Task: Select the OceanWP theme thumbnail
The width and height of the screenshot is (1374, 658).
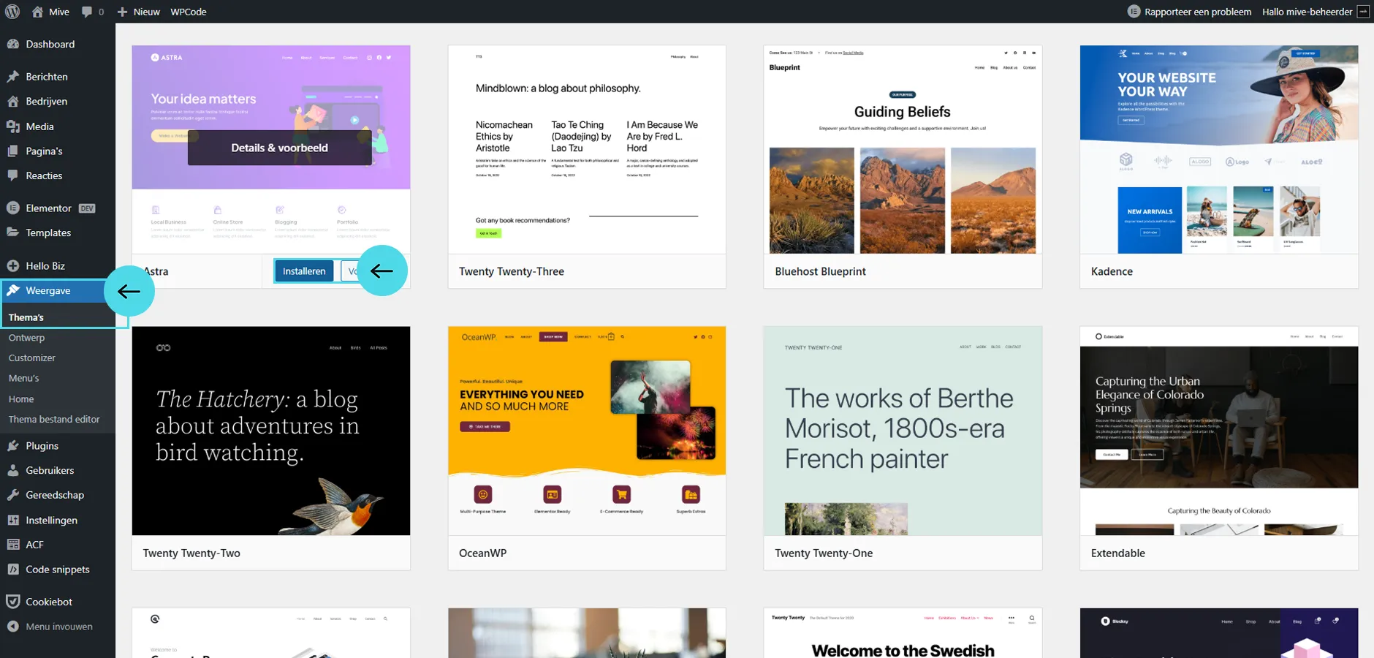Action: coord(587,431)
